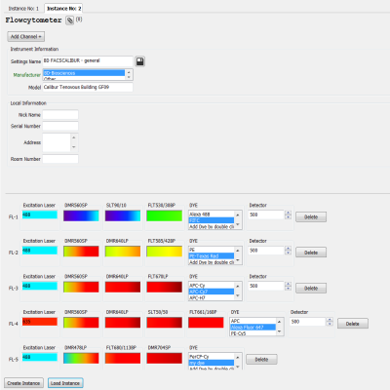This screenshot has width=390, height=390.
Task: Click the Load Instance button
Action: (x=65, y=383)
